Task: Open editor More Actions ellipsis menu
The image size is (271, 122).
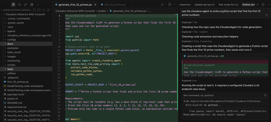Action: (x=174, y=5)
